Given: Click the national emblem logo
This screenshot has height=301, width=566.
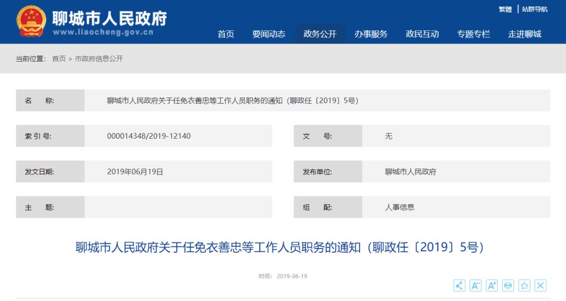Looking at the screenshot, I should pos(31,21).
